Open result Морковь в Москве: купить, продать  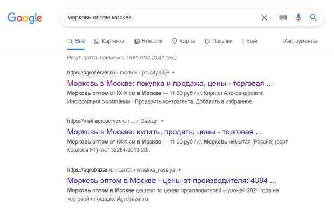tap(164, 132)
